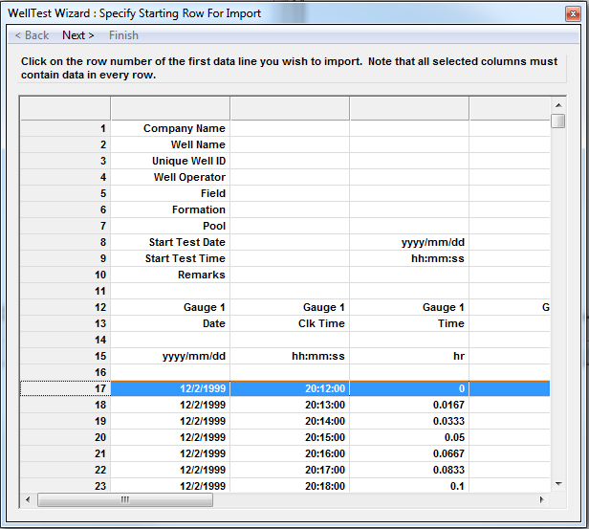Click the 'Start Test Time' cell
The width and height of the screenshot is (589, 529).
tap(170, 258)
